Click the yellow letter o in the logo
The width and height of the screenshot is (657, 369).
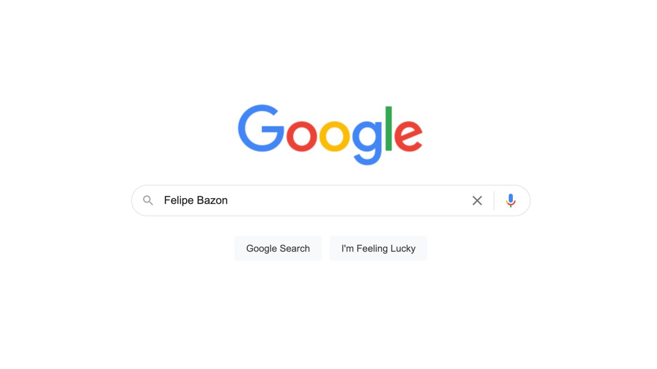[x=334, y=136]
